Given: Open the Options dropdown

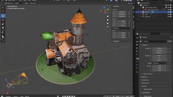Looking at the screenshot, I should tap(131, 3).
